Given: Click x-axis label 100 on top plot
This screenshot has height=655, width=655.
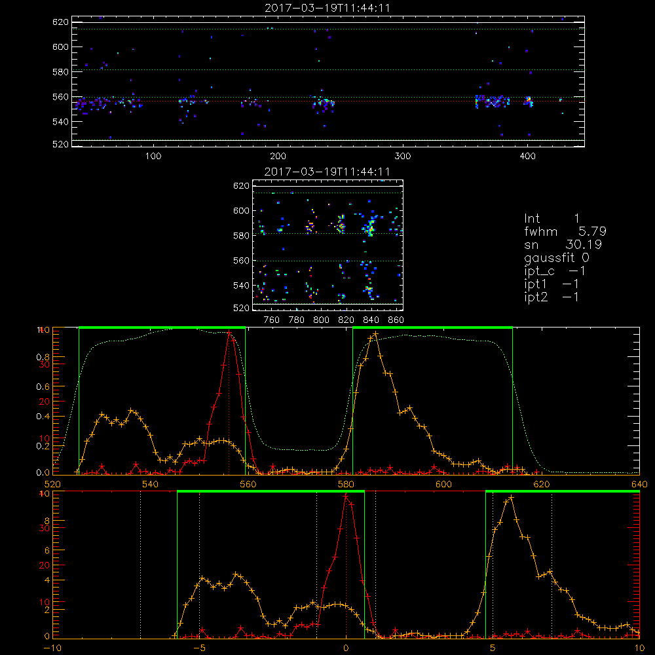Looking at the screenshot, I should pos(153,157).
